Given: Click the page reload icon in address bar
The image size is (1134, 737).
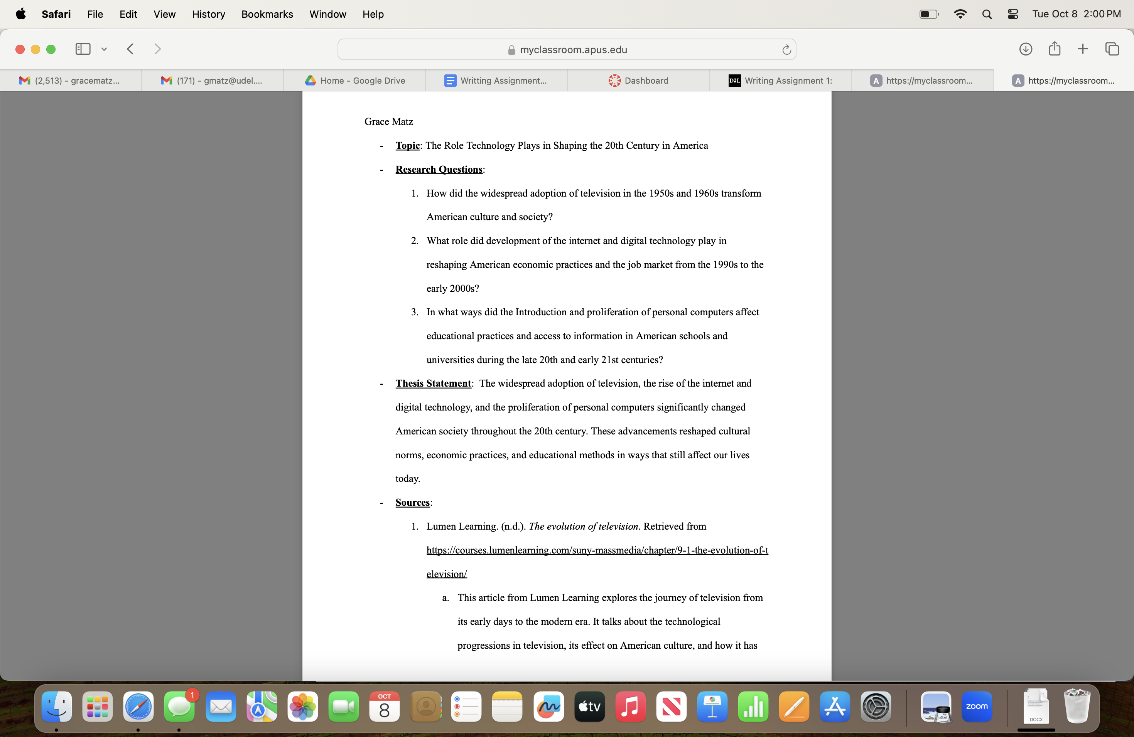Looking at the screenshot, I should click(786, 49).
